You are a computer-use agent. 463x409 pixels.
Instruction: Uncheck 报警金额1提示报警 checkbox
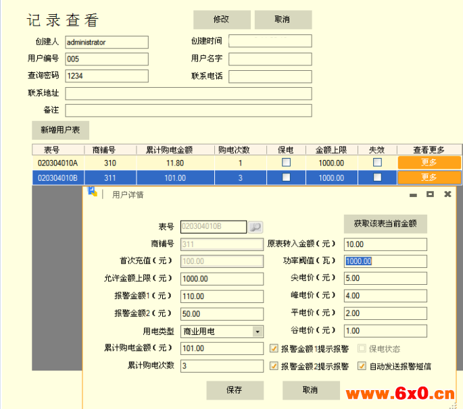click(274, 348)
